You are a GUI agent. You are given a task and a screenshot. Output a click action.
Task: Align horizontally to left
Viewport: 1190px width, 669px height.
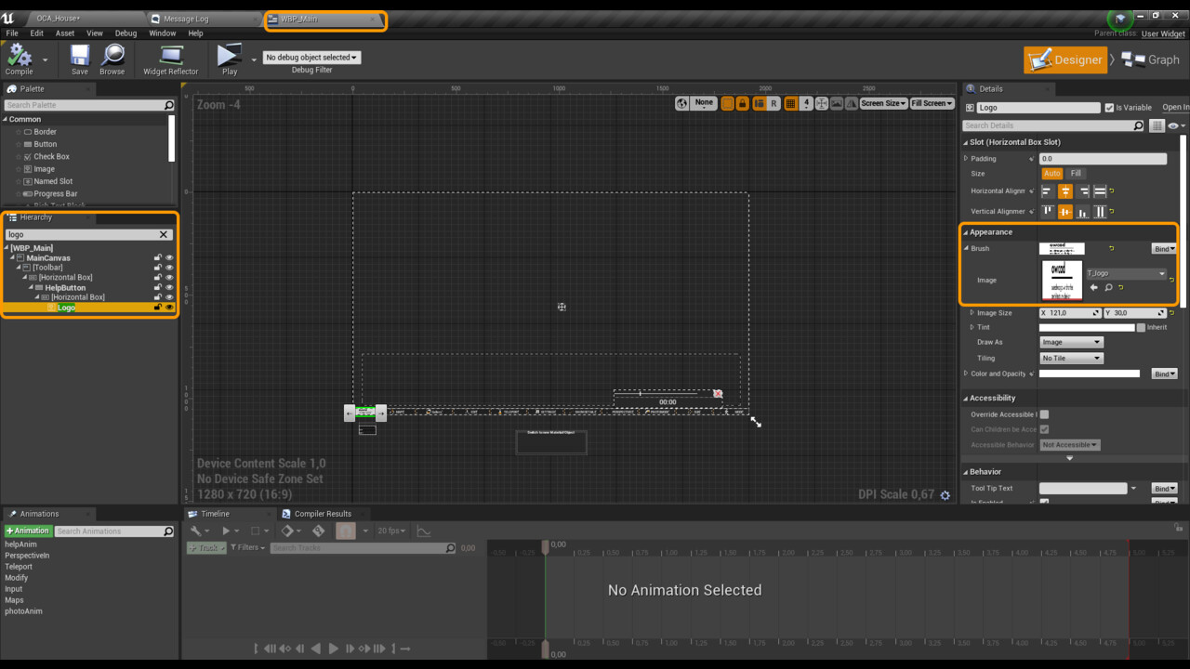(1048, 191)
